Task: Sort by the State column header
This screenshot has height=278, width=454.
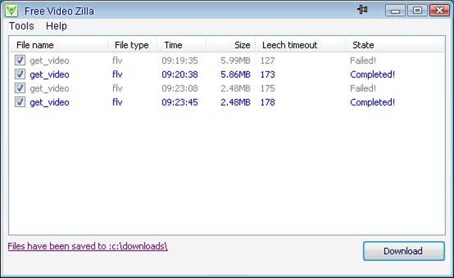Action: (395, 45)
